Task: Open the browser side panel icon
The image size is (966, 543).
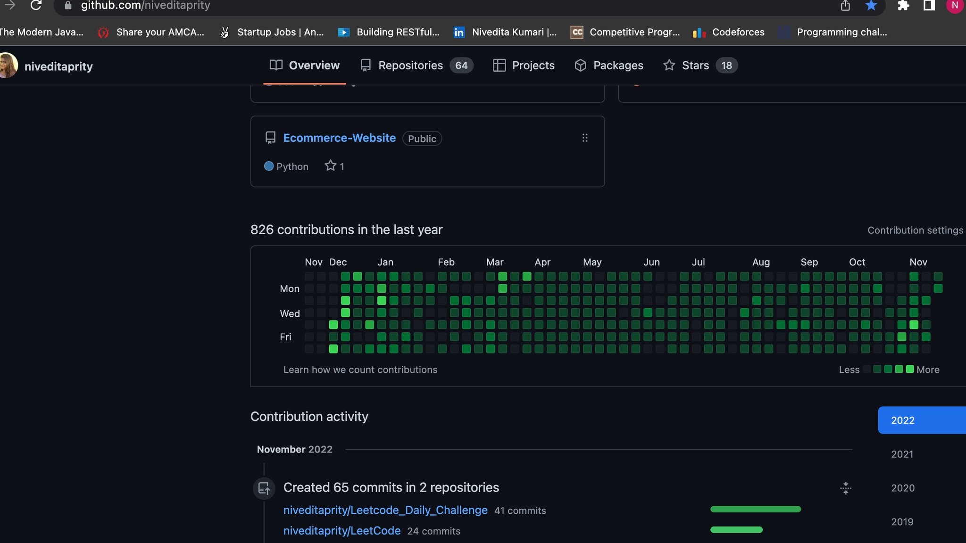Action: [x=929, y=6]
